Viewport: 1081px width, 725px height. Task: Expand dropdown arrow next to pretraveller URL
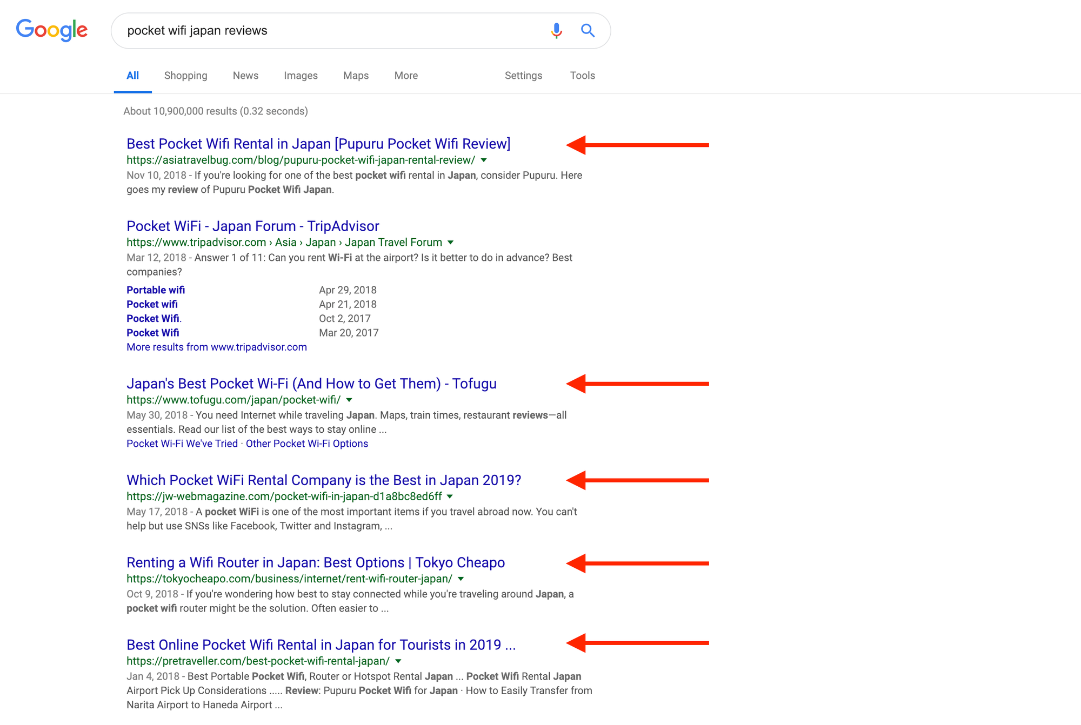398,661
